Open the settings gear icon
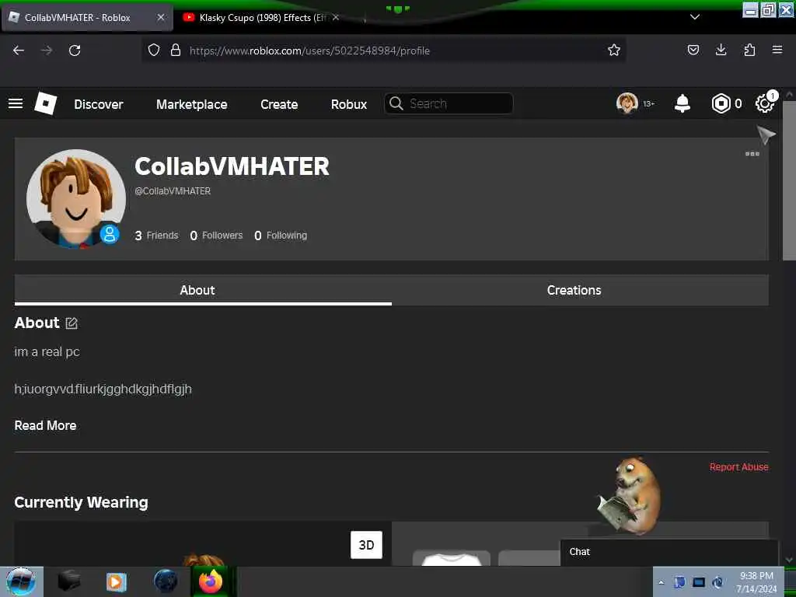Image resolution: width=796 pixels, height=597 pixels. coord(765,103)
